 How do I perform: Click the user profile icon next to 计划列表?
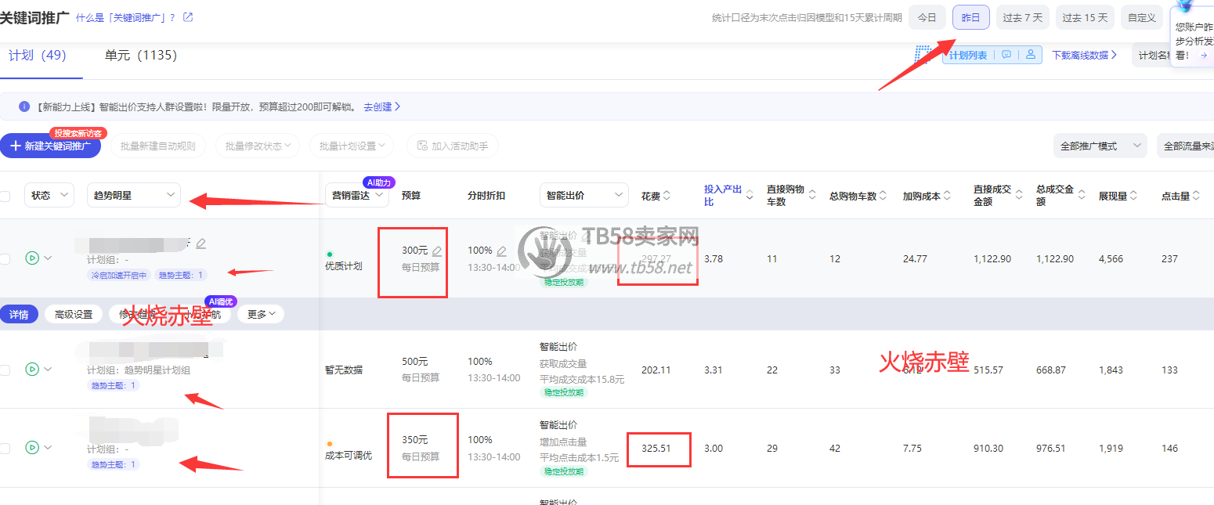1031,55
